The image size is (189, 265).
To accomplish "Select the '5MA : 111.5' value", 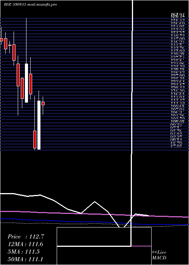I will click(x=23, y=252).
